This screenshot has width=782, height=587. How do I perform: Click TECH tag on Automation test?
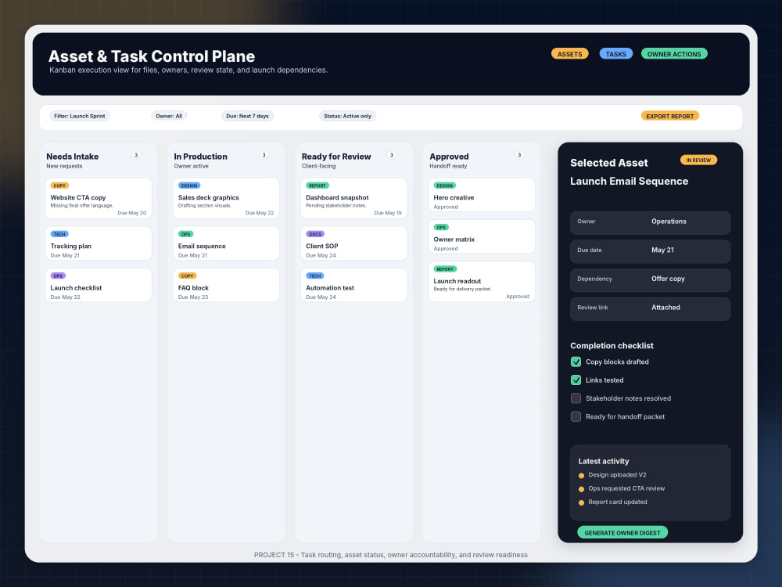314,275
